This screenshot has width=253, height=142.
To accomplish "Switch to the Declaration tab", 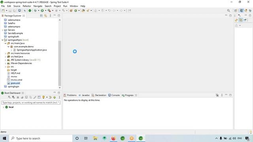I will (99, 95).
